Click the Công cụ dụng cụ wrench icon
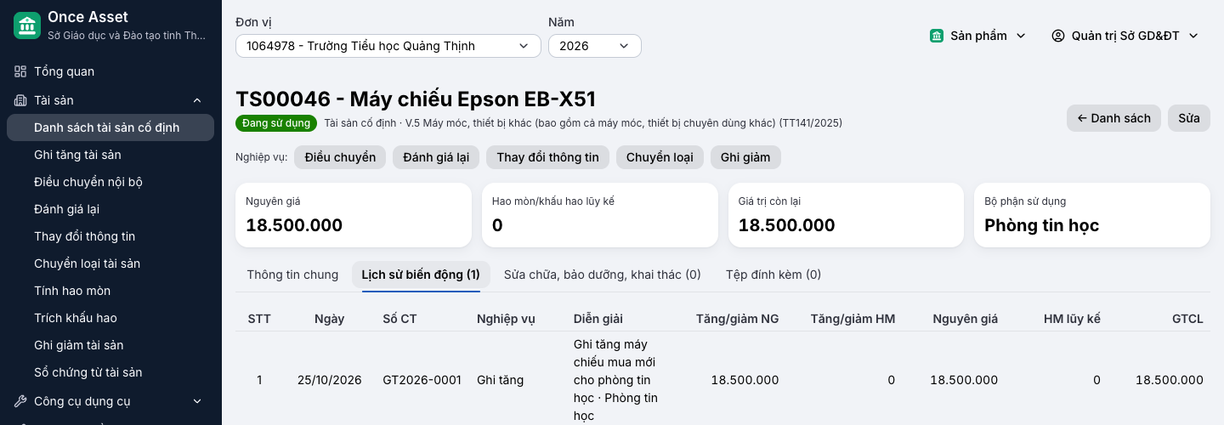The image size is (1224, 425). coord(20,401)
